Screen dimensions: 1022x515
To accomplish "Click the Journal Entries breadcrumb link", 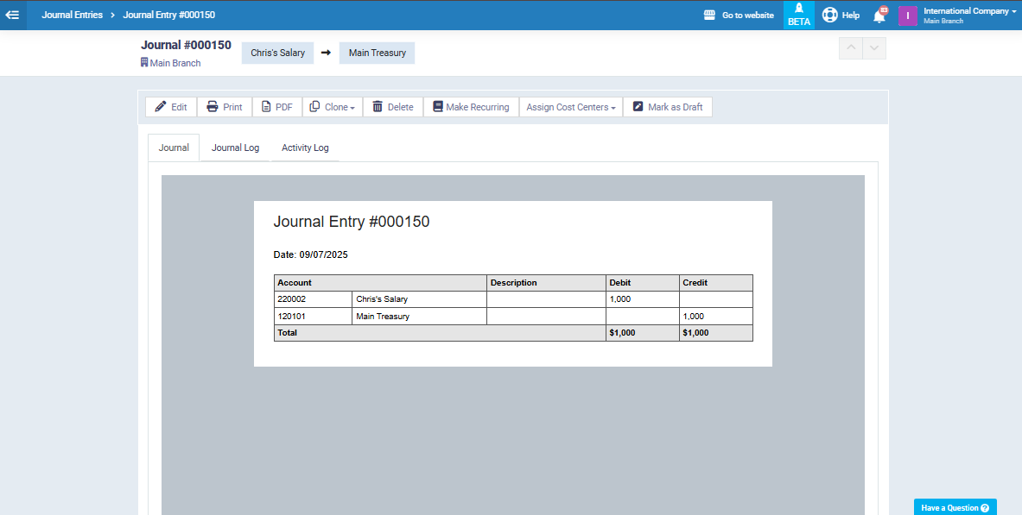I will 72,15.
